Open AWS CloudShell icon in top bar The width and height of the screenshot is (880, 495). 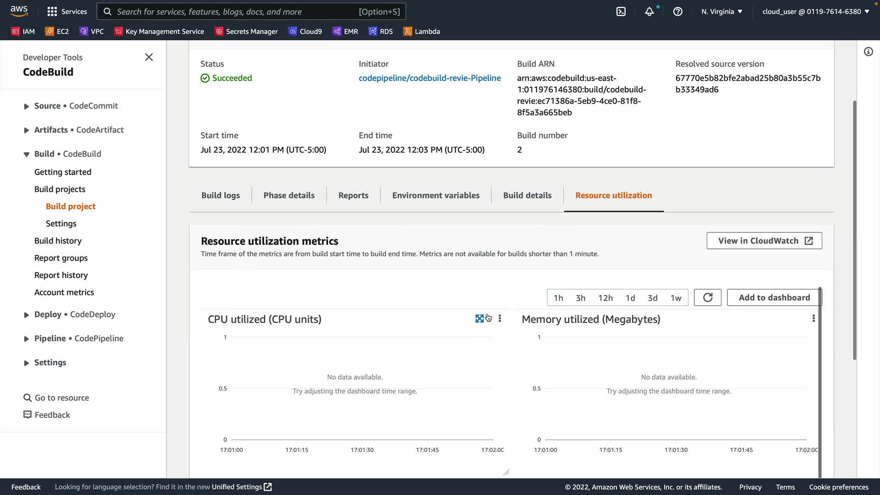click(621, 11)
